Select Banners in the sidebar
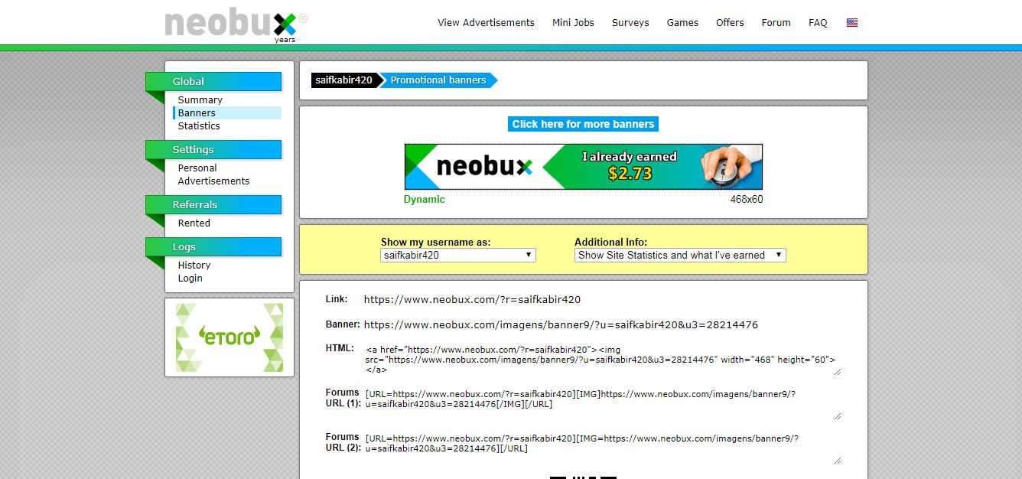 point(227,113)
